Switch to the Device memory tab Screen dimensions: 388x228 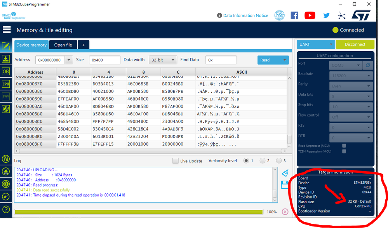pyautogui.click(x=31, y=45)
